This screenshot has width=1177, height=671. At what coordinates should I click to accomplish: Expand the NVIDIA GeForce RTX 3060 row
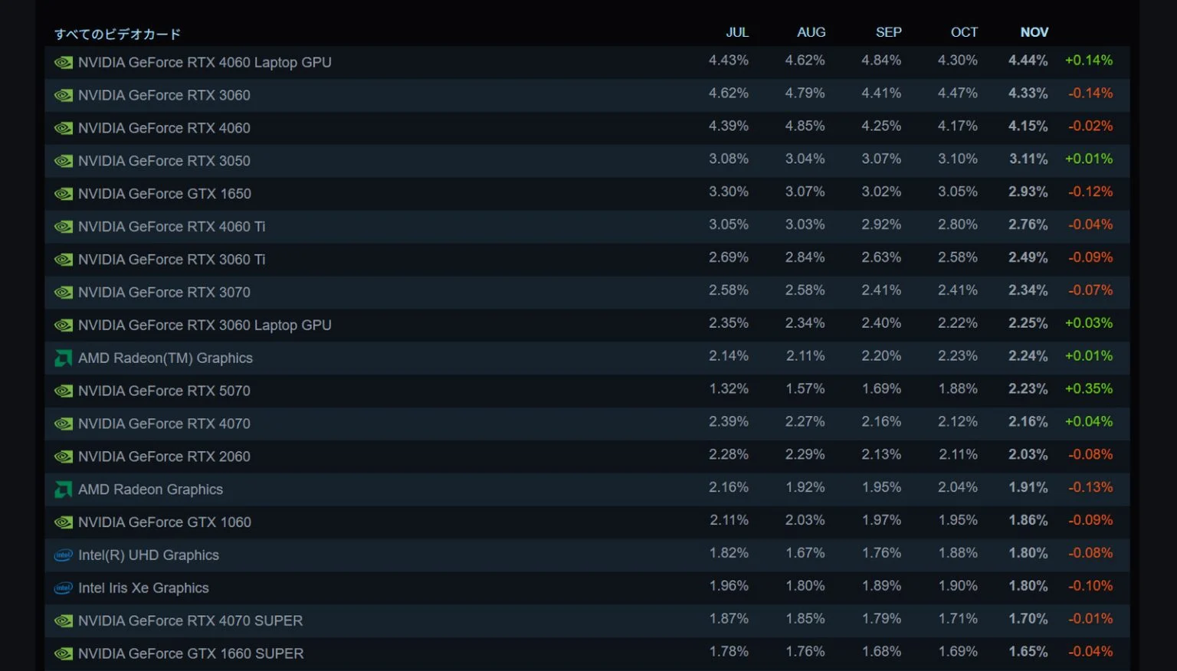click(x=165, y=95)
